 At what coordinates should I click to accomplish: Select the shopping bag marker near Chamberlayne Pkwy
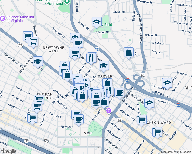(129, 53)
